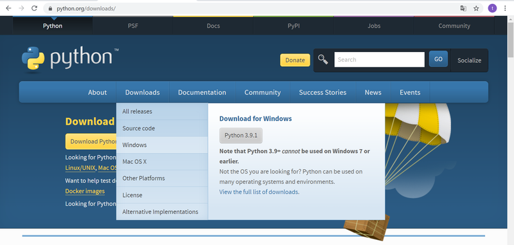This screenshot has width=514, height=245.
Task: Click the GO search button
Action: [438, 59]
